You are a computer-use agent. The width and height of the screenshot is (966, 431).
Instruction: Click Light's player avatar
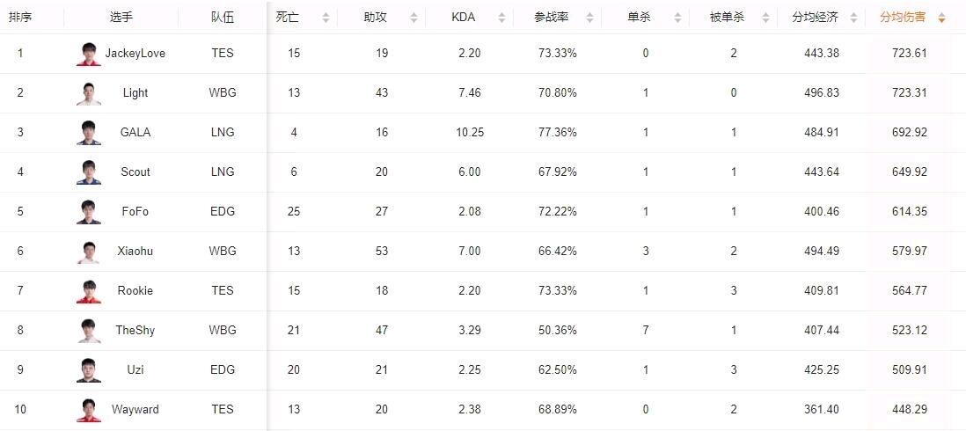[x=89, y=93]
